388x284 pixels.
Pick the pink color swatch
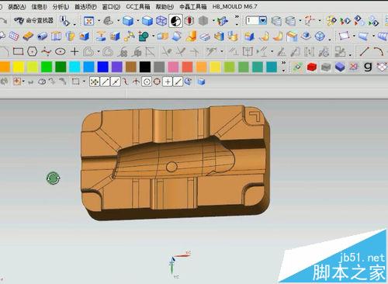173,67
